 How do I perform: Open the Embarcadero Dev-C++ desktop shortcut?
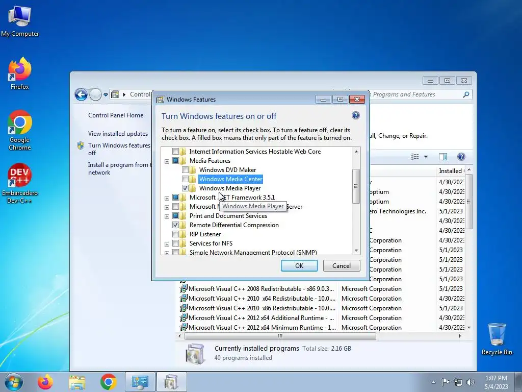click(19, 183)
